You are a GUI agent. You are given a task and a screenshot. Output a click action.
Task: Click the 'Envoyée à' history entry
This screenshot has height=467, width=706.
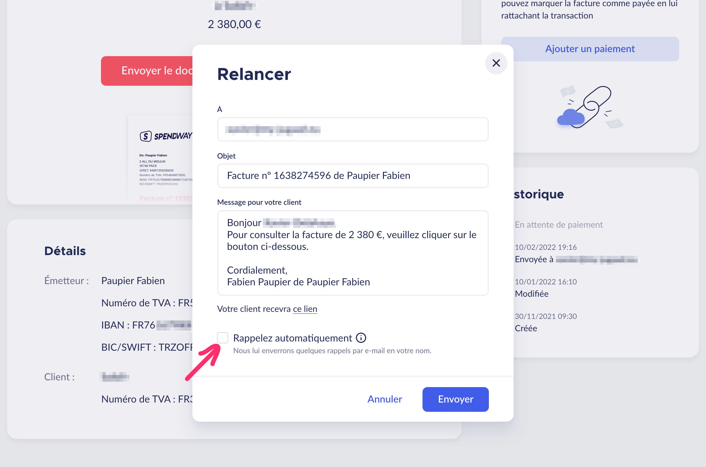pos(576,259)
